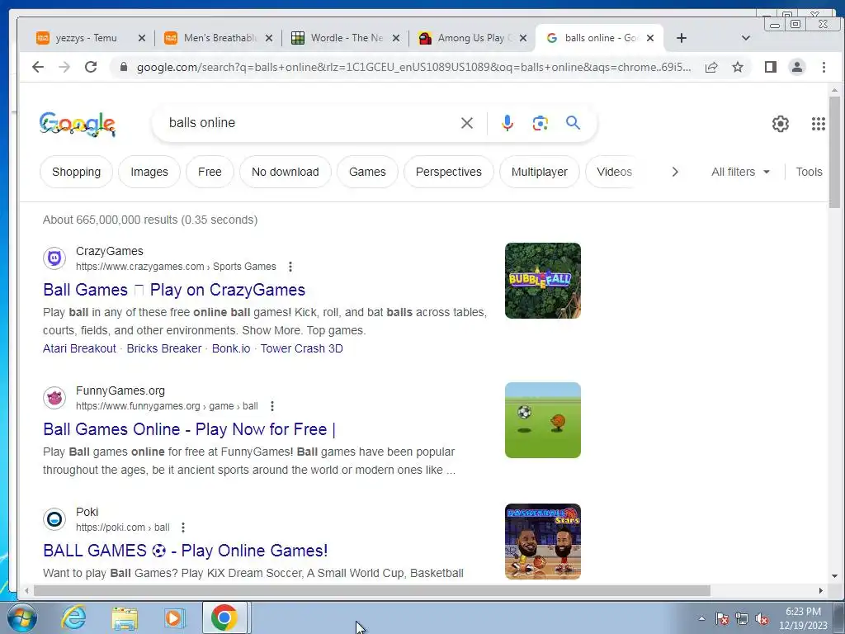The height and width of the screenshot is (634, 845).
Task: Open the Atari Breakout sitelink
Action: pyautogui.click(x=80, y=349)
